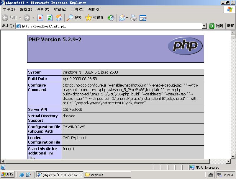Open the File (文件) menu
This screenshot has height=179, width=236.
click(x=9, y=9)
